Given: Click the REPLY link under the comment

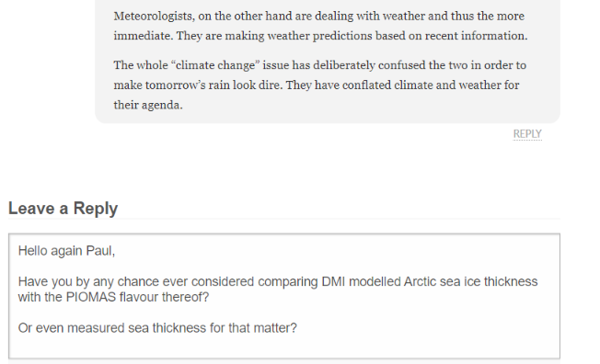Looking at the screenshot, I should point(527,134).
